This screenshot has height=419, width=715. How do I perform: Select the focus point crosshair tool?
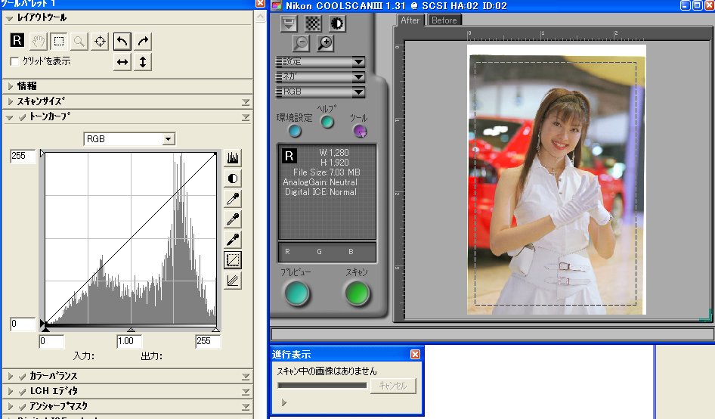point(100,41)
